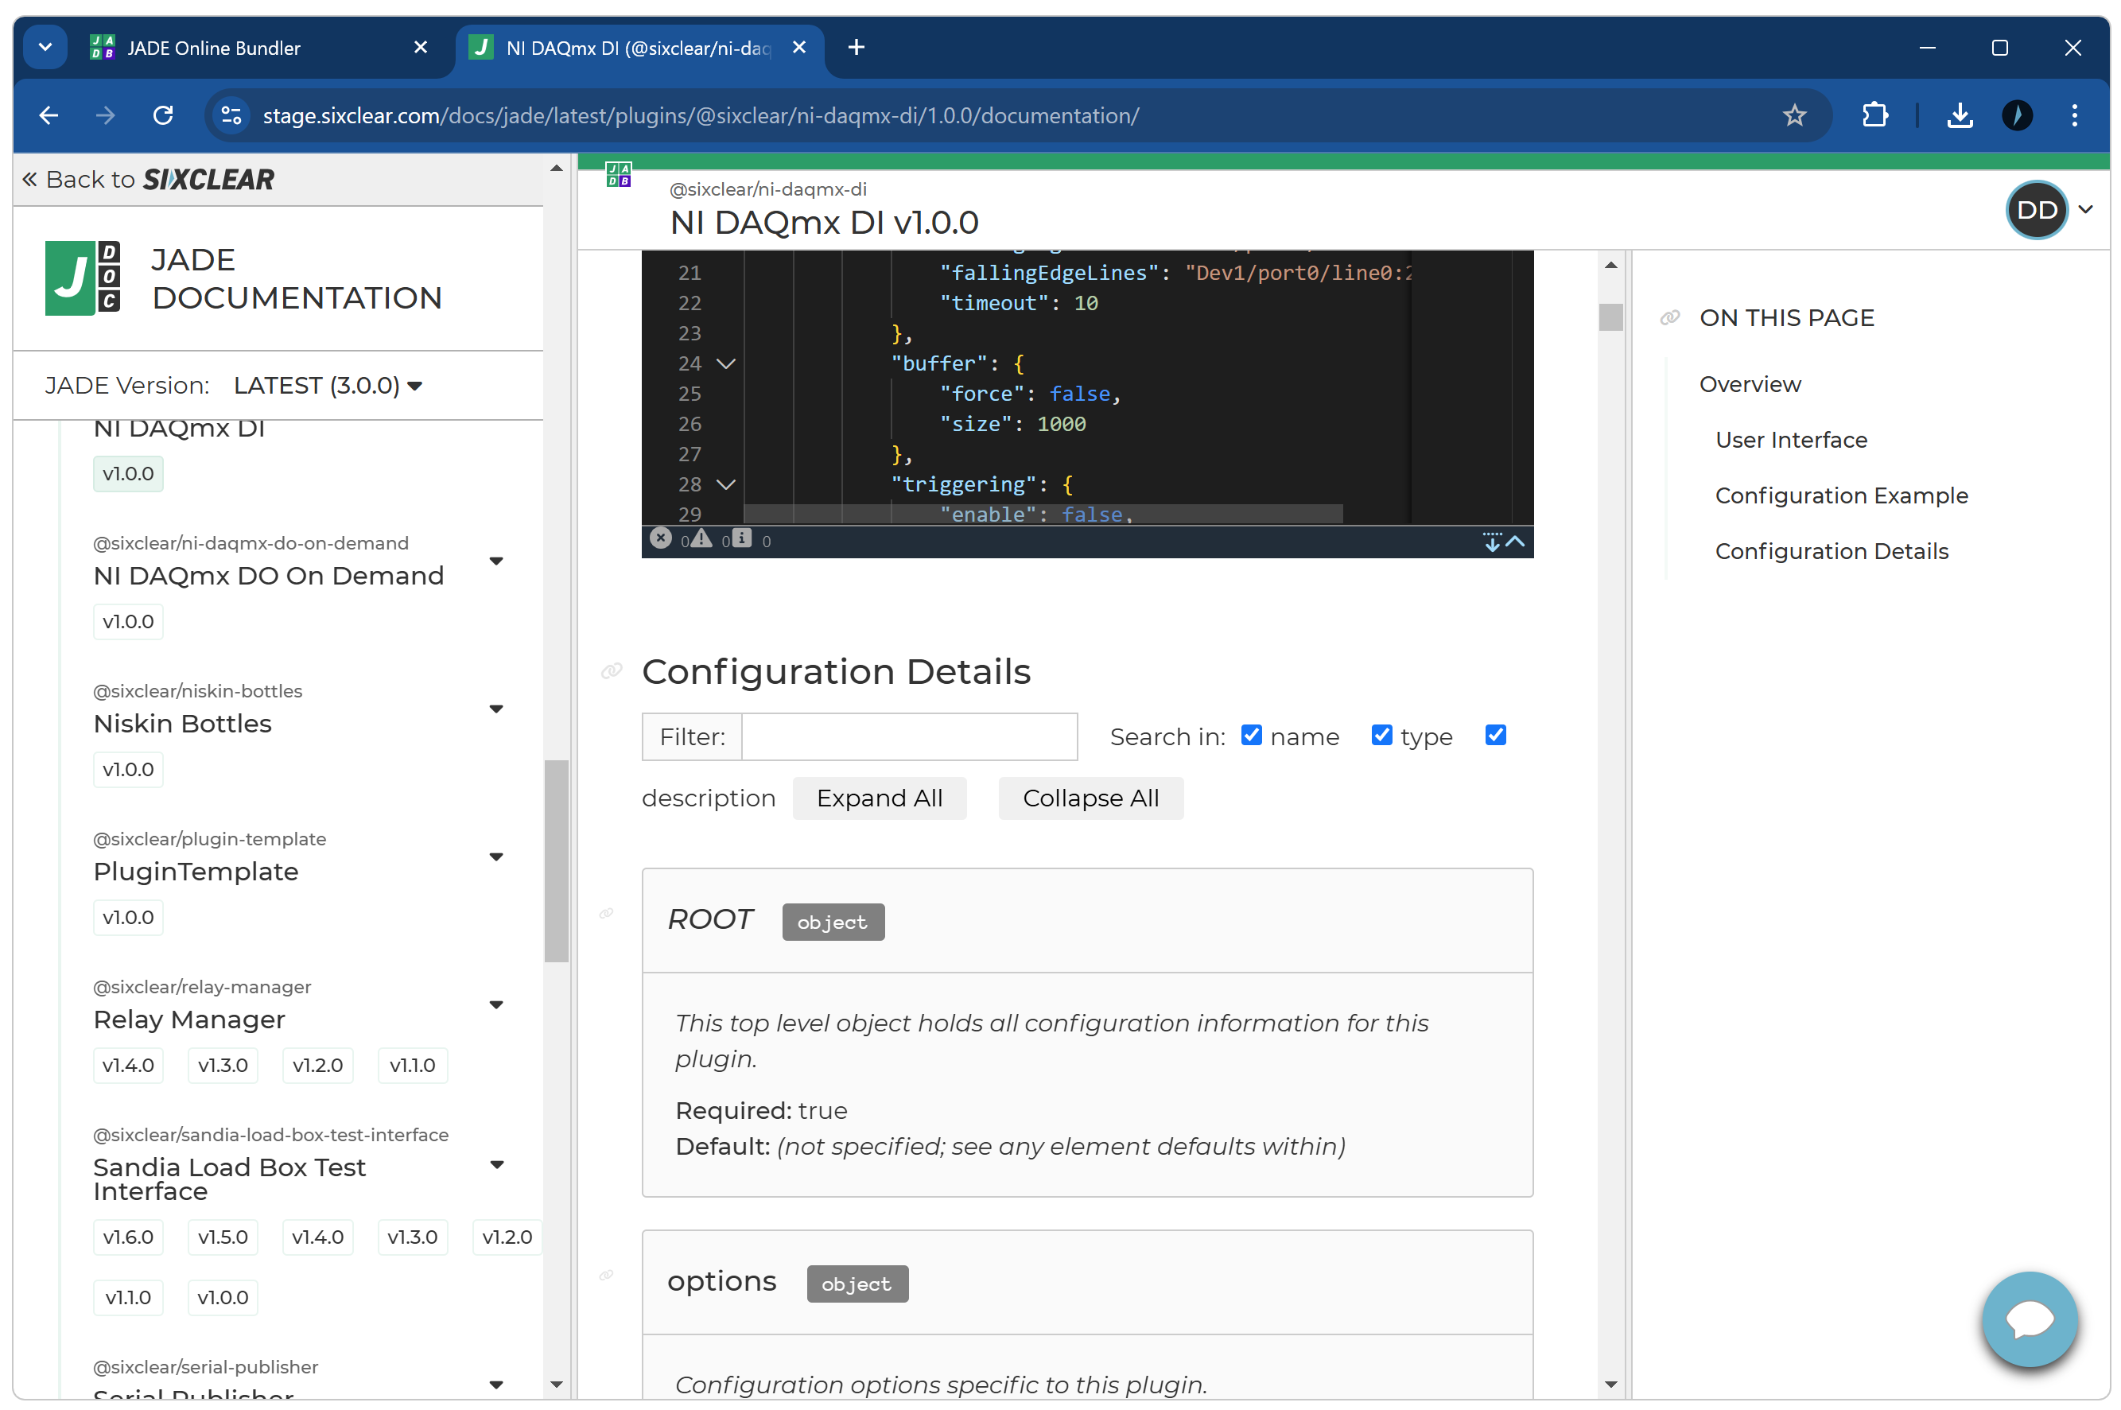Click anchor link icon beside ROOT
The width and height of the screenshot is (2121, 1410).
click(x=607, y=914)
